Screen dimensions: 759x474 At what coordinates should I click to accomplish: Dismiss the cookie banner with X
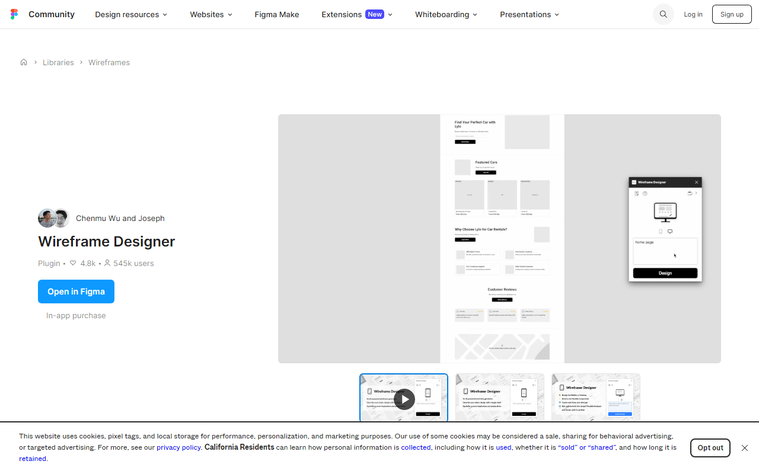[x=745, y=448]
